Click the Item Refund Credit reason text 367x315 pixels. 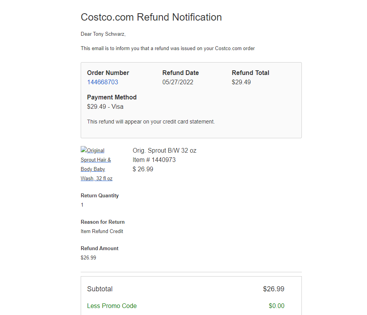[102, 231]
